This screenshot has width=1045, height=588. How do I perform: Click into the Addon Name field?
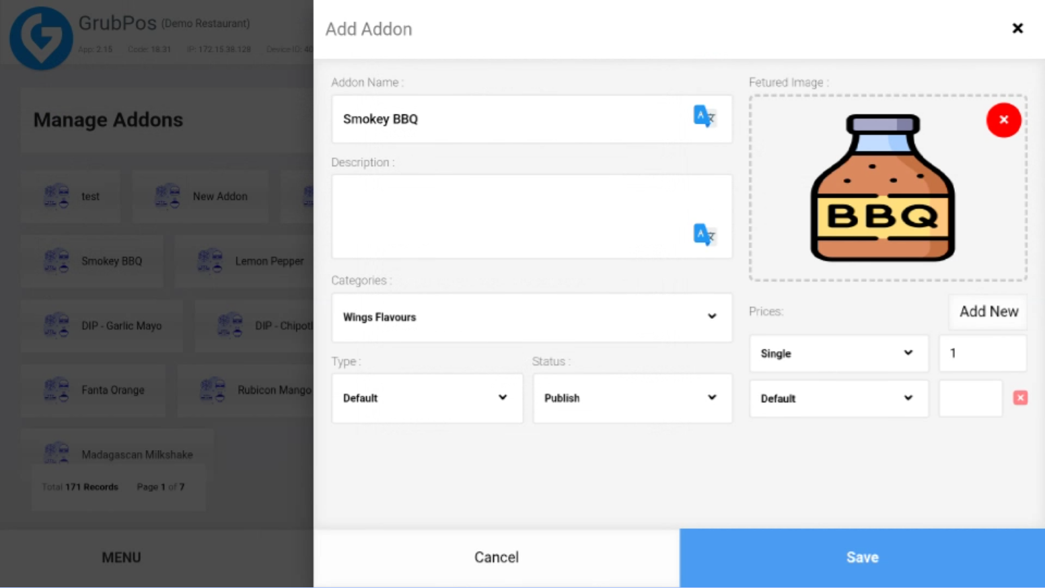[532, 119]
